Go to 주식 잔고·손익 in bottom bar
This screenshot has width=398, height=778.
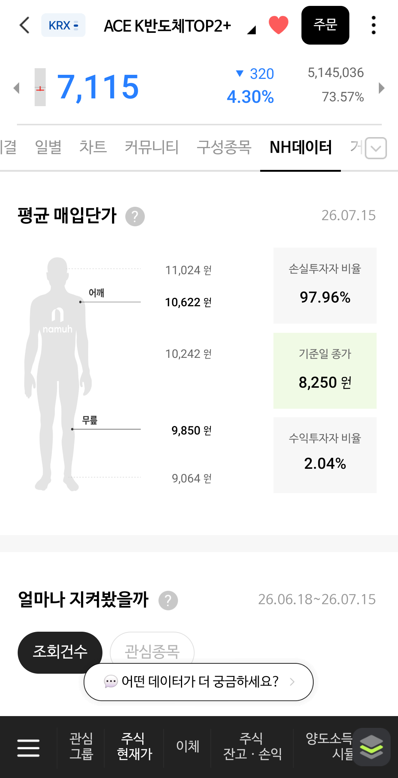252,746
